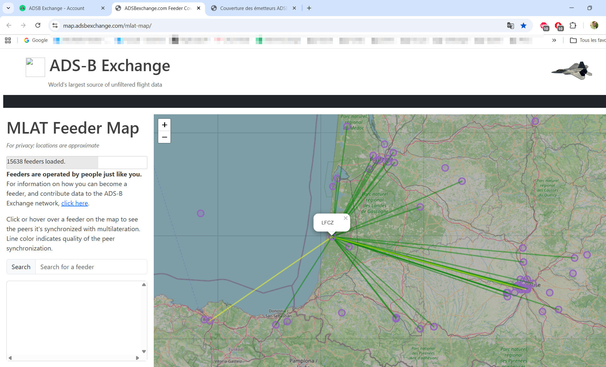
Task: Open a new browser tab
Action: 309,8
